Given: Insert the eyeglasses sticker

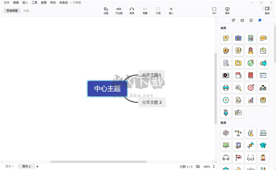Looking at the screenshot, I should 251,158.
